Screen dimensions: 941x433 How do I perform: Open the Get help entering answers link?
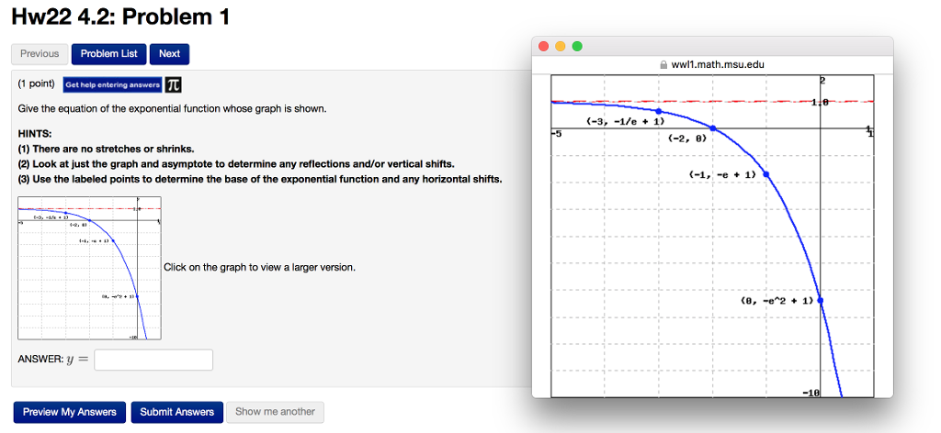pos(112,84)
